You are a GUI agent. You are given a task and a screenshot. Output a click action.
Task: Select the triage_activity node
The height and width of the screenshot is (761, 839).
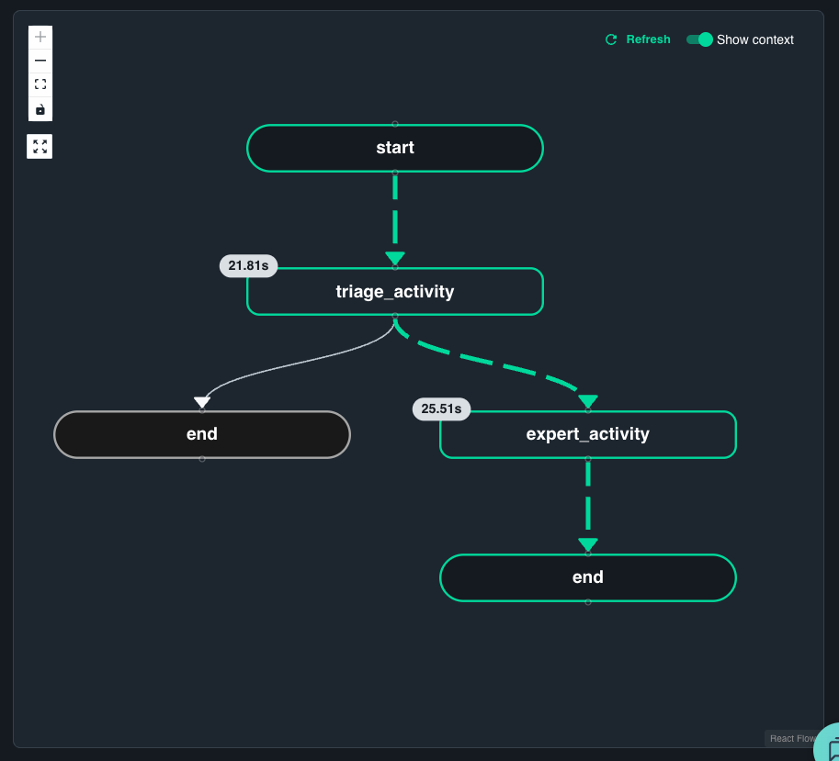394,291
